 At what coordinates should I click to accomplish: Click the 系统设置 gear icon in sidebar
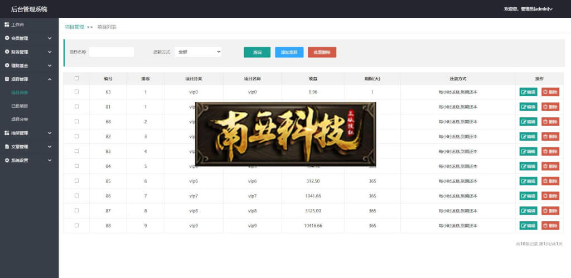[7, 160]
